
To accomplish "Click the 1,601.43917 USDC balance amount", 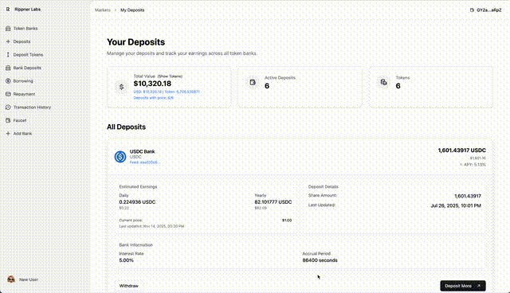I will [462, 150].
